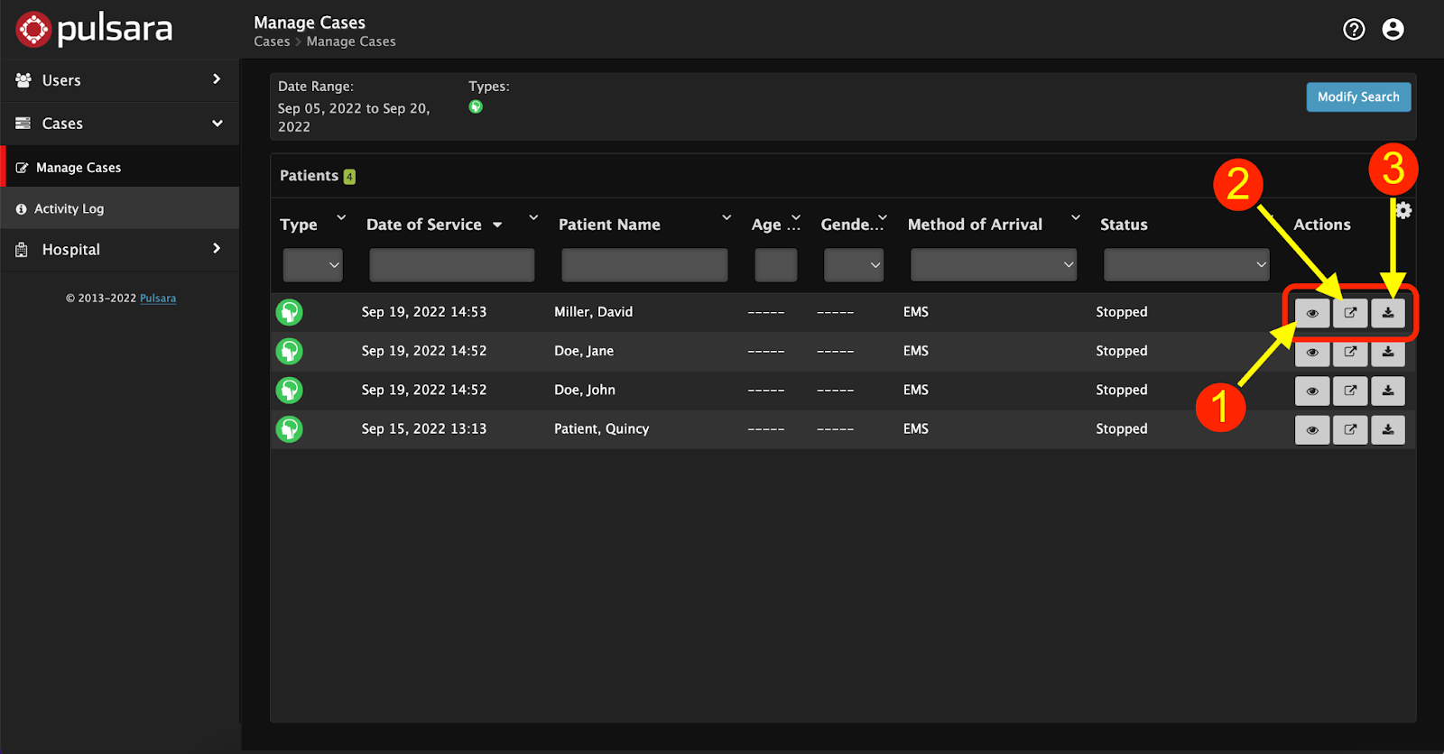Click the Type column header
1444x754 pixels.
299,225
